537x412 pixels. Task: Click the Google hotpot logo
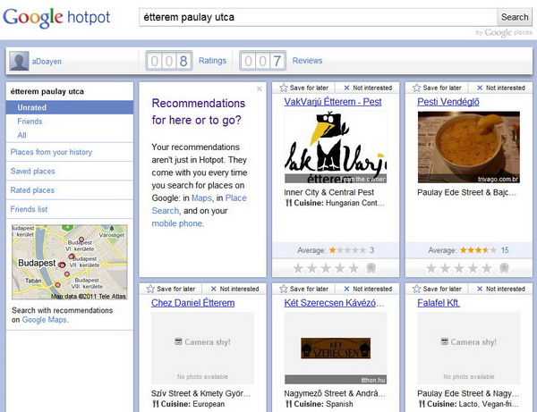(x=56, y=18)
